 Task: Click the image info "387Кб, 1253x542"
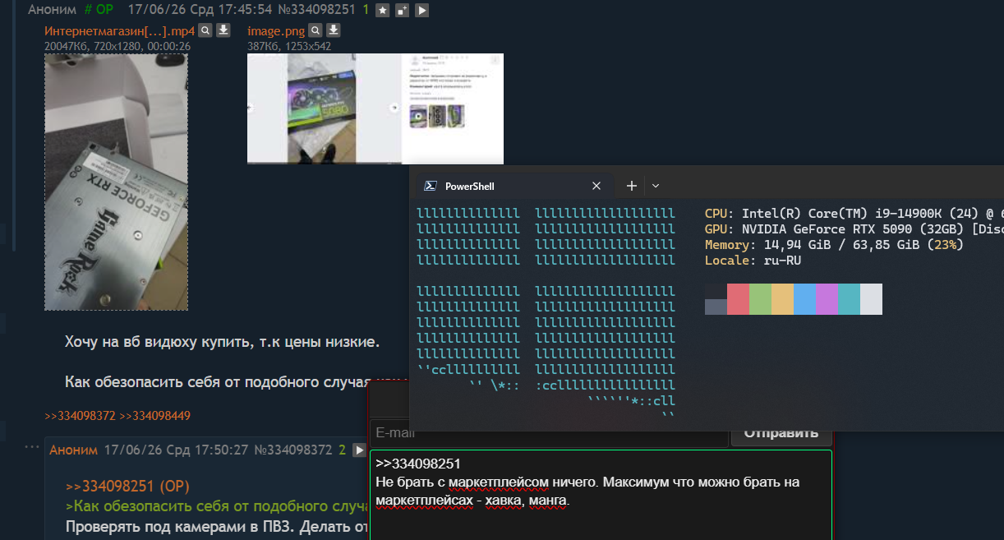coord(289,46)
